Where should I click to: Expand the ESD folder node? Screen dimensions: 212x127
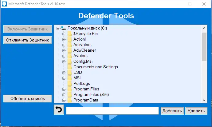pos(64,73)
